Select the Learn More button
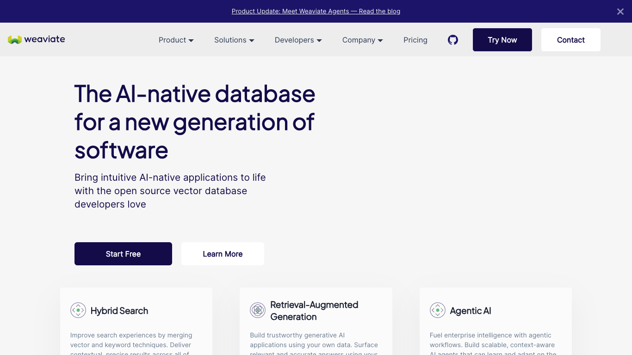 pos(223,254)
